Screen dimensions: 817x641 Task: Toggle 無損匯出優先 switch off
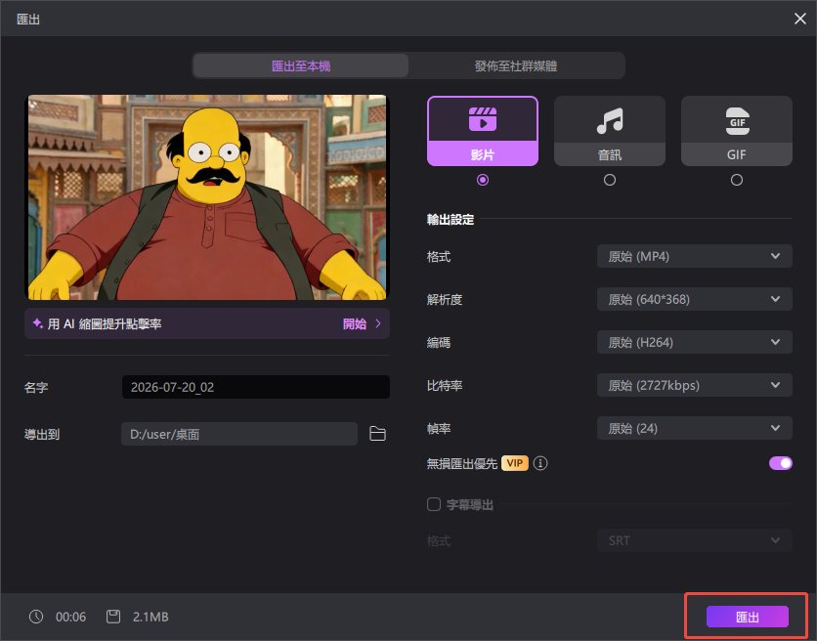pyautogui.click(x=781, y=463)
